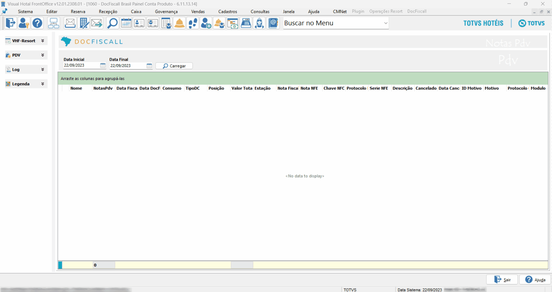This screenshot has width=552, height=292.
Task: Open the calendar grid toolbar icon
Action: [126, 23]
